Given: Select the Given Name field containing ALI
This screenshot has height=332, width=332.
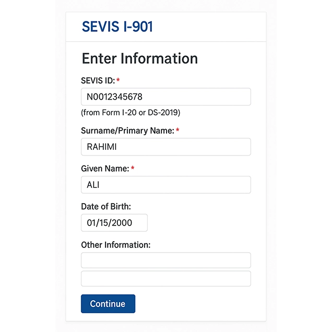Looking at the screenshot, I should 165,185.
